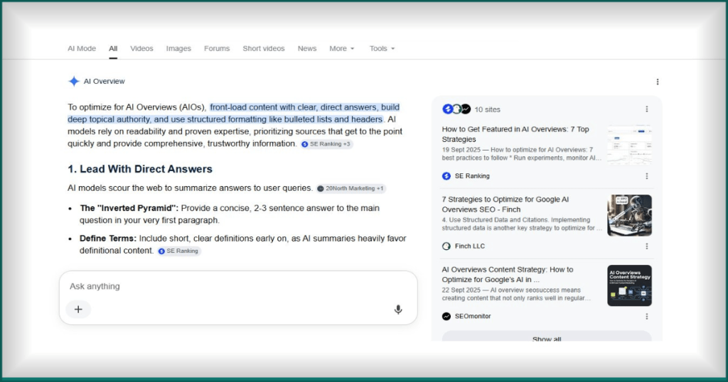Switch to Short videos tab
This screenshot has width=728, height=382.
pos(264,48)
